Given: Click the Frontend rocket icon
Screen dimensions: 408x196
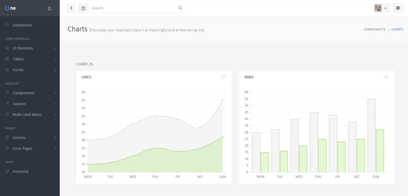Looking at the screenshot, I should 7,171.
